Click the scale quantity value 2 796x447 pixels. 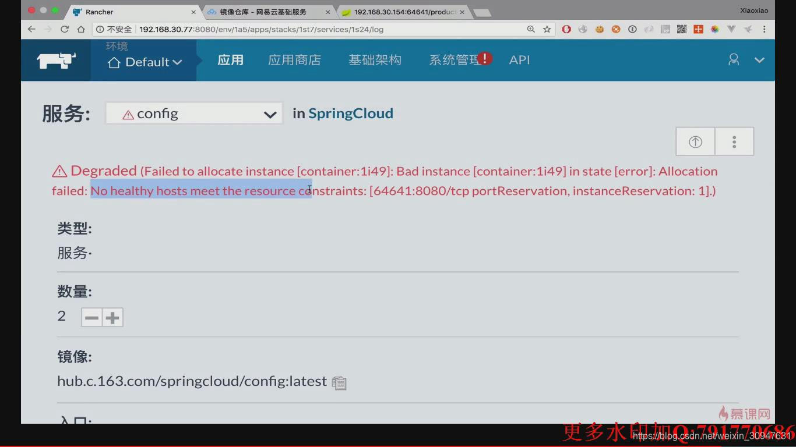coord(61,316)
